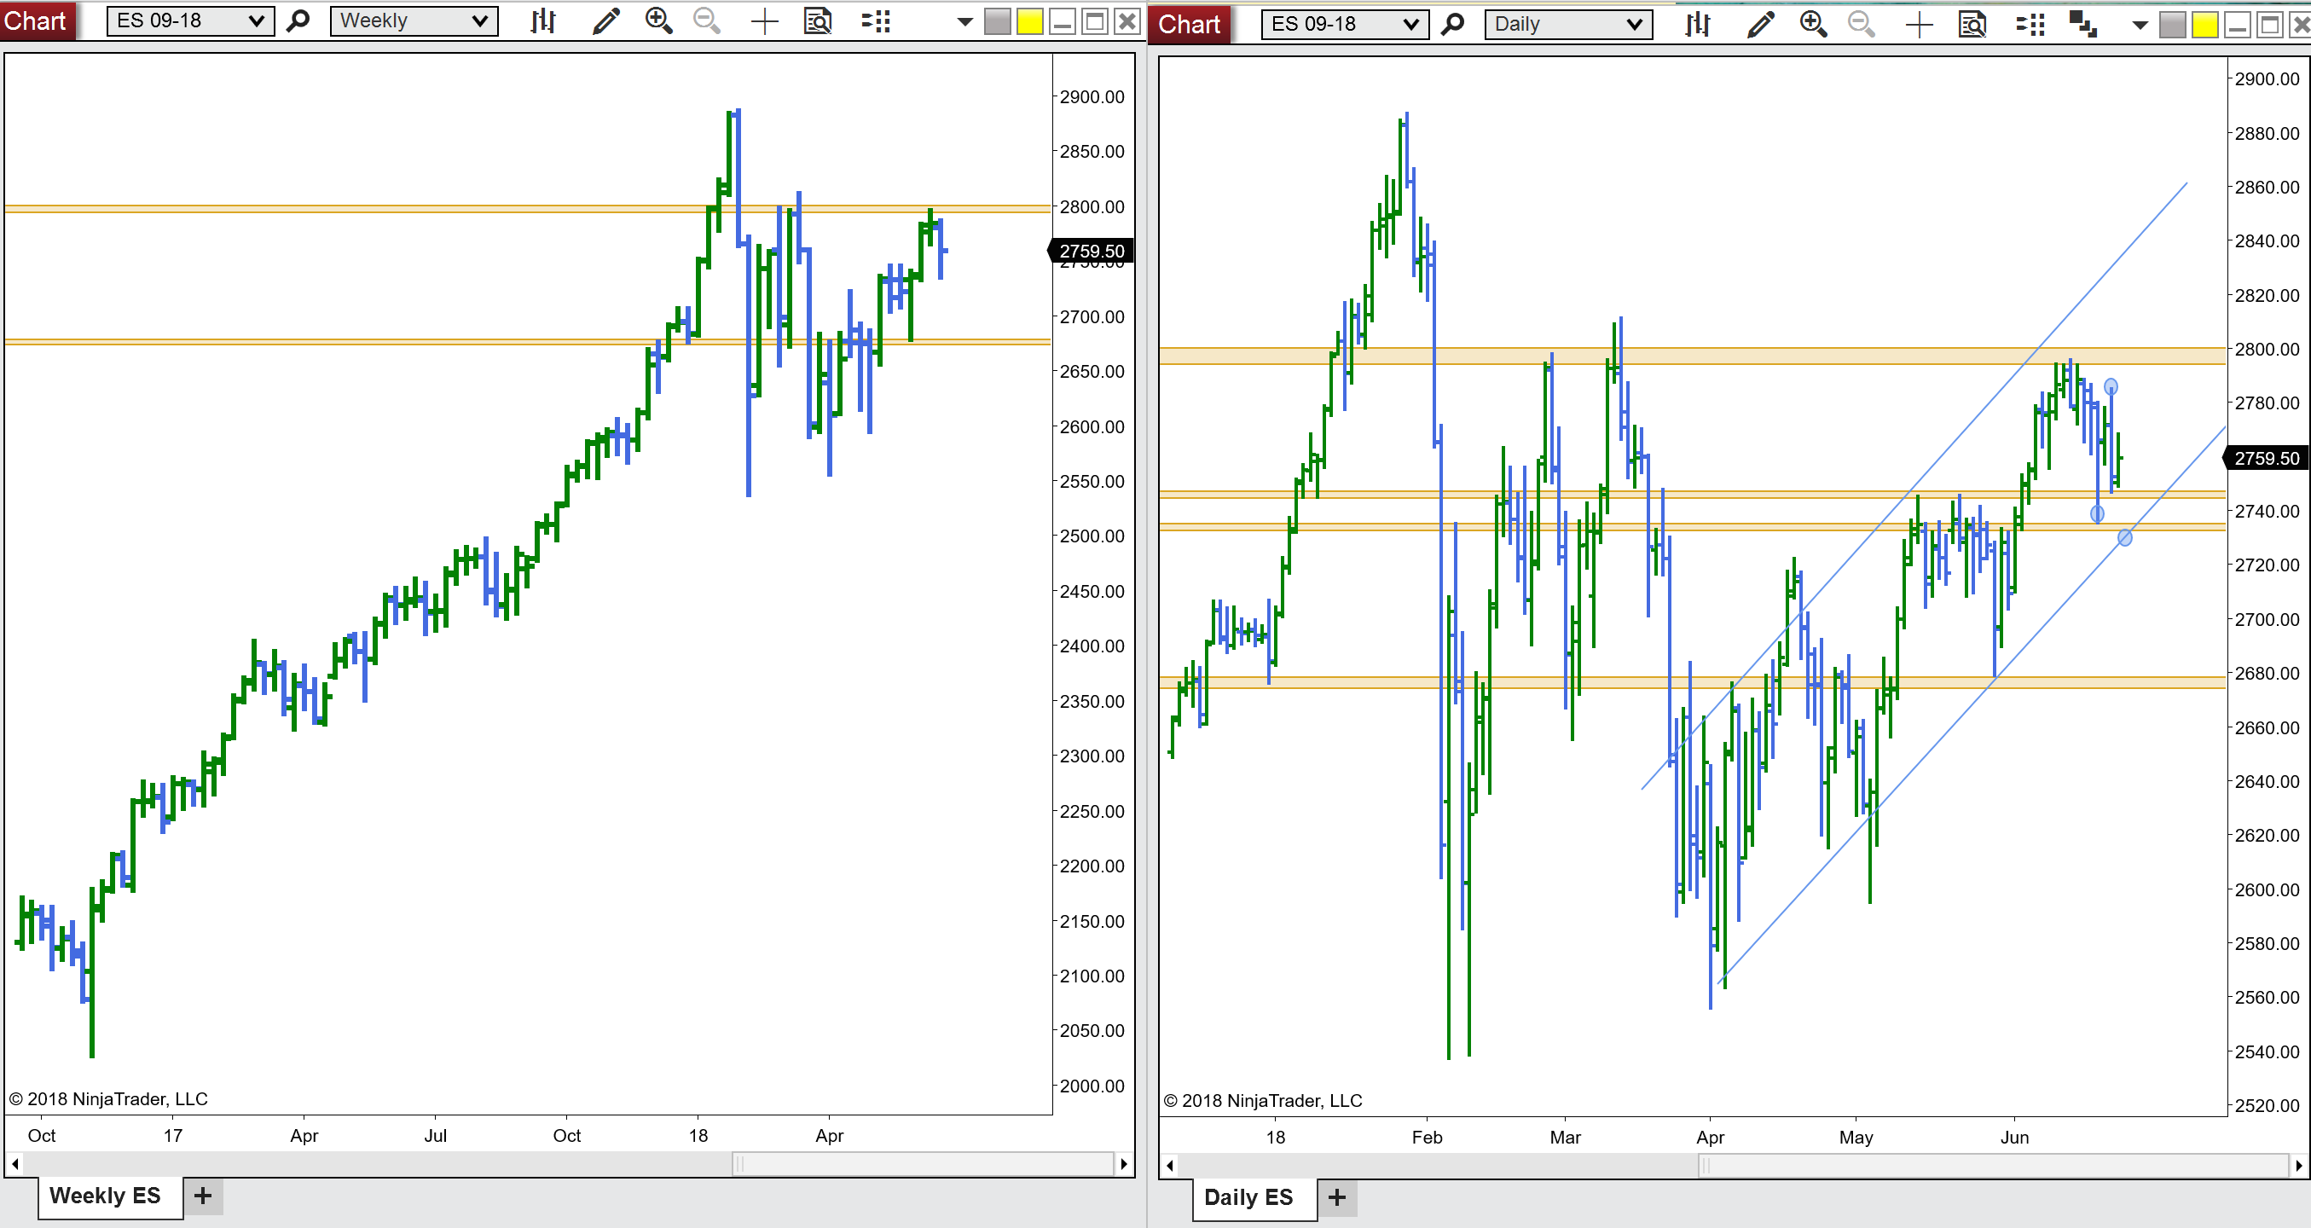Click the 2900.00 axis label on Weekly chart
The width and height of the screenshot is (2311, 1228).
tap(1092, 97)
